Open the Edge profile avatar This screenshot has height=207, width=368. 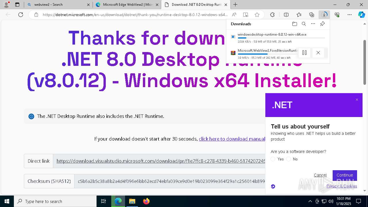tap(6, 5)
